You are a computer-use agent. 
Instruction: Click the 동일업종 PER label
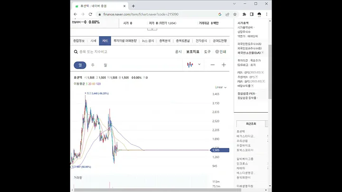pyautogui.click(x=247, y=94)
